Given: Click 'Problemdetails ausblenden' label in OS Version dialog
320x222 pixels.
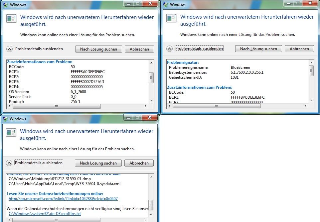Looking at the screenshot, I should (x=39, y=49).
